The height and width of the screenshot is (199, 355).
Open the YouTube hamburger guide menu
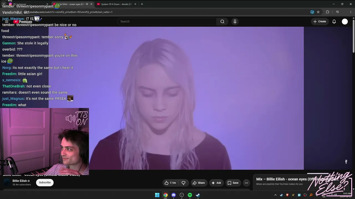(x=7, y=22)
